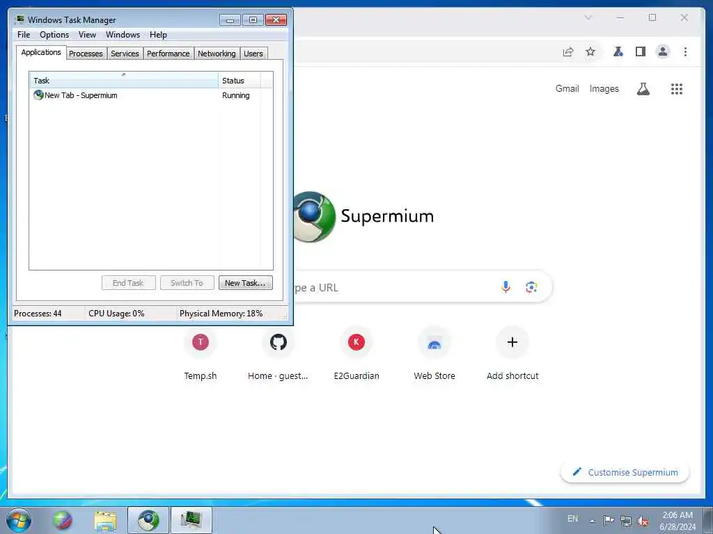Open Action Center flag icon in tray
This screenshot has height=534, width=713.
pyautogui.click(x=609, y=520)
